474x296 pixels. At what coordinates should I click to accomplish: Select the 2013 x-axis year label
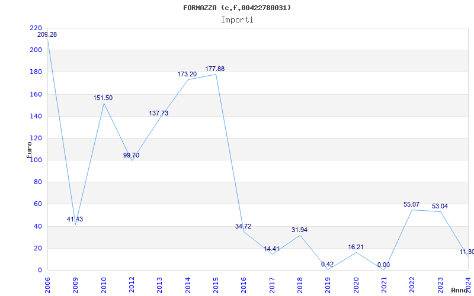159,285
